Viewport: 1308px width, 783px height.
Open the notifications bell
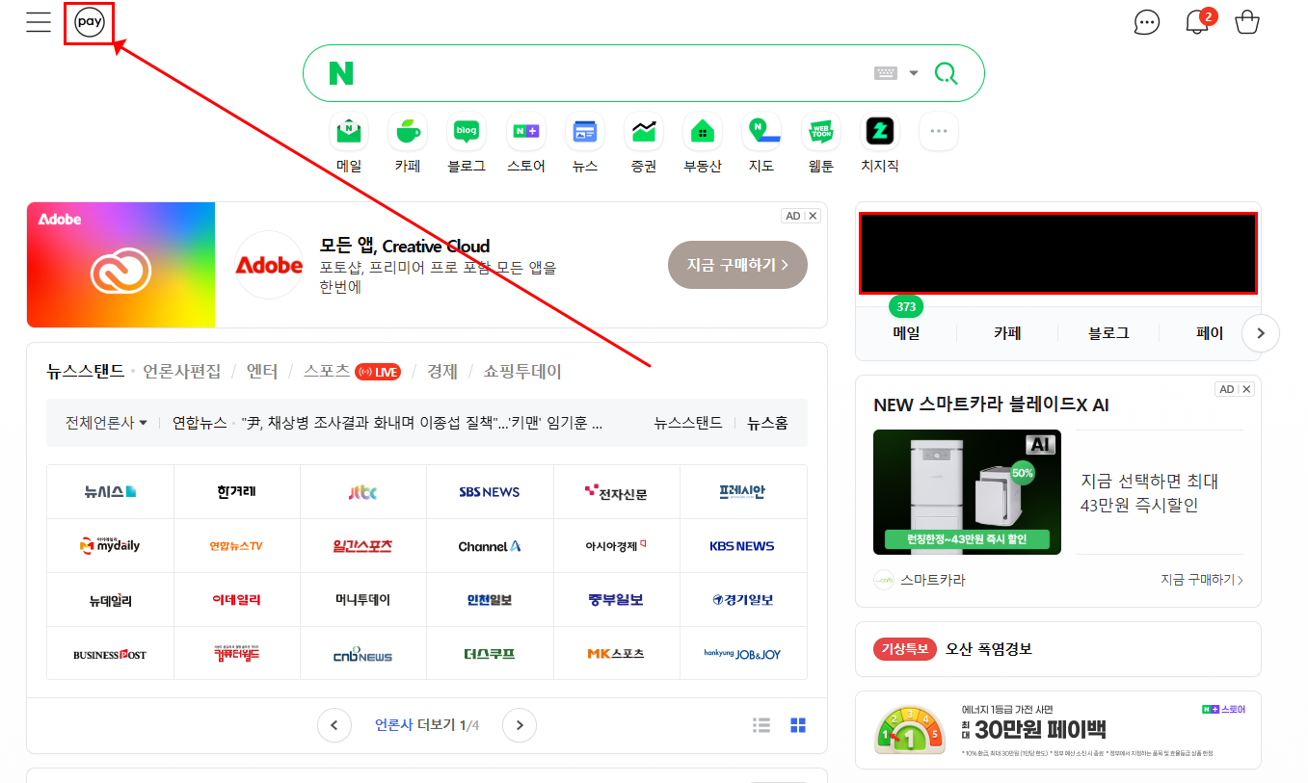(1197, 22)
